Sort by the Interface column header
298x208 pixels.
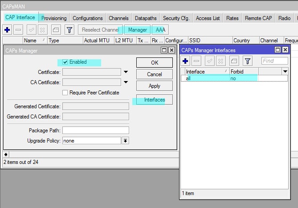click(207, 72)
